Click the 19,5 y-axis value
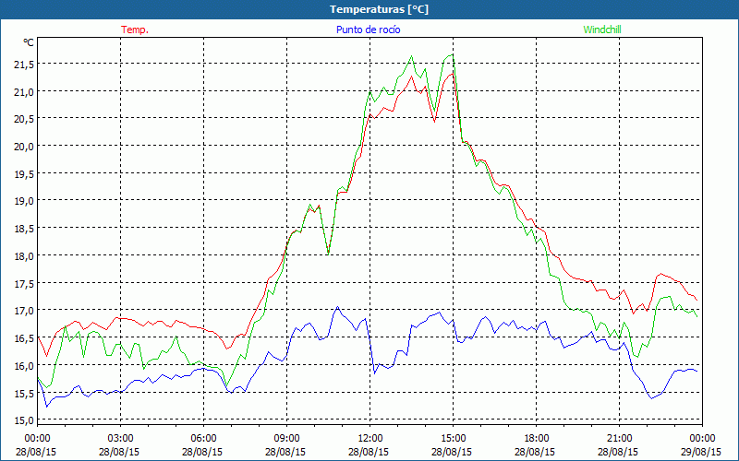Viewport: 739px width, 461px height. (x=24, y=174)
